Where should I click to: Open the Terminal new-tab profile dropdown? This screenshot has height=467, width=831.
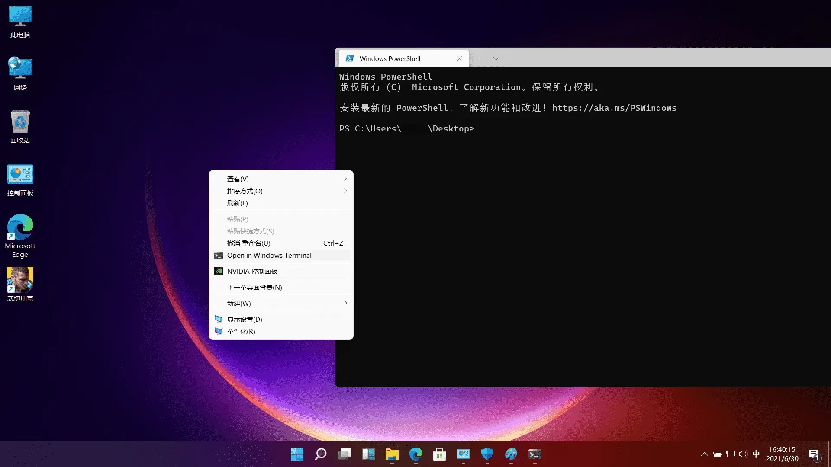496,58
